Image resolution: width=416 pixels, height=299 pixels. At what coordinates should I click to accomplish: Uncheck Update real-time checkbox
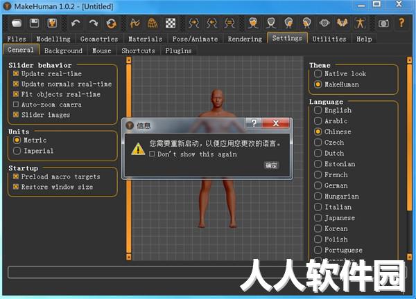coord(16,73)
